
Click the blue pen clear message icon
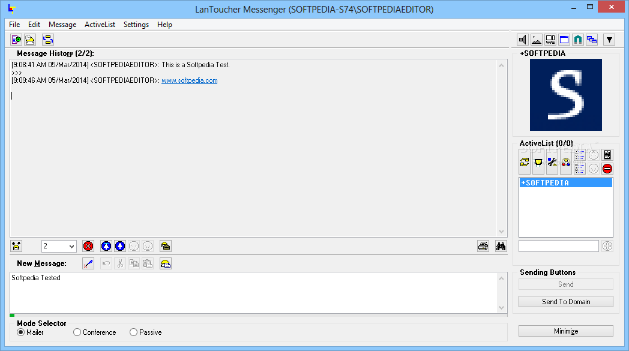pyautogui.click(x=88, y=263)
